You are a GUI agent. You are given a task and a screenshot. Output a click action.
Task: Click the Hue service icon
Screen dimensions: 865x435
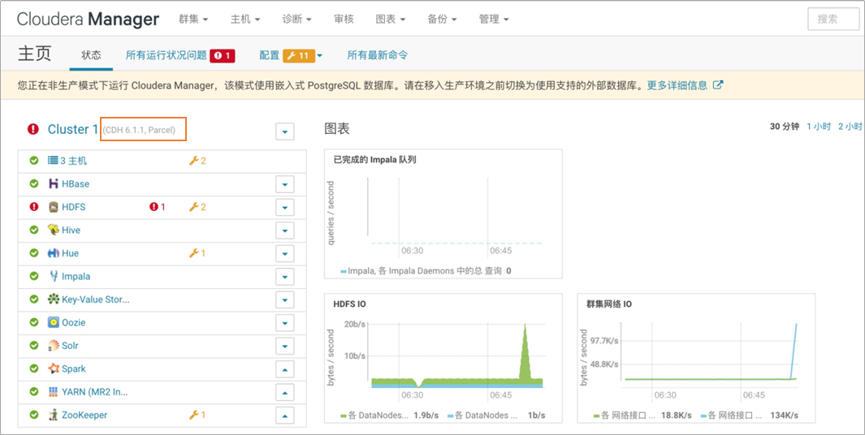point(54,253)
